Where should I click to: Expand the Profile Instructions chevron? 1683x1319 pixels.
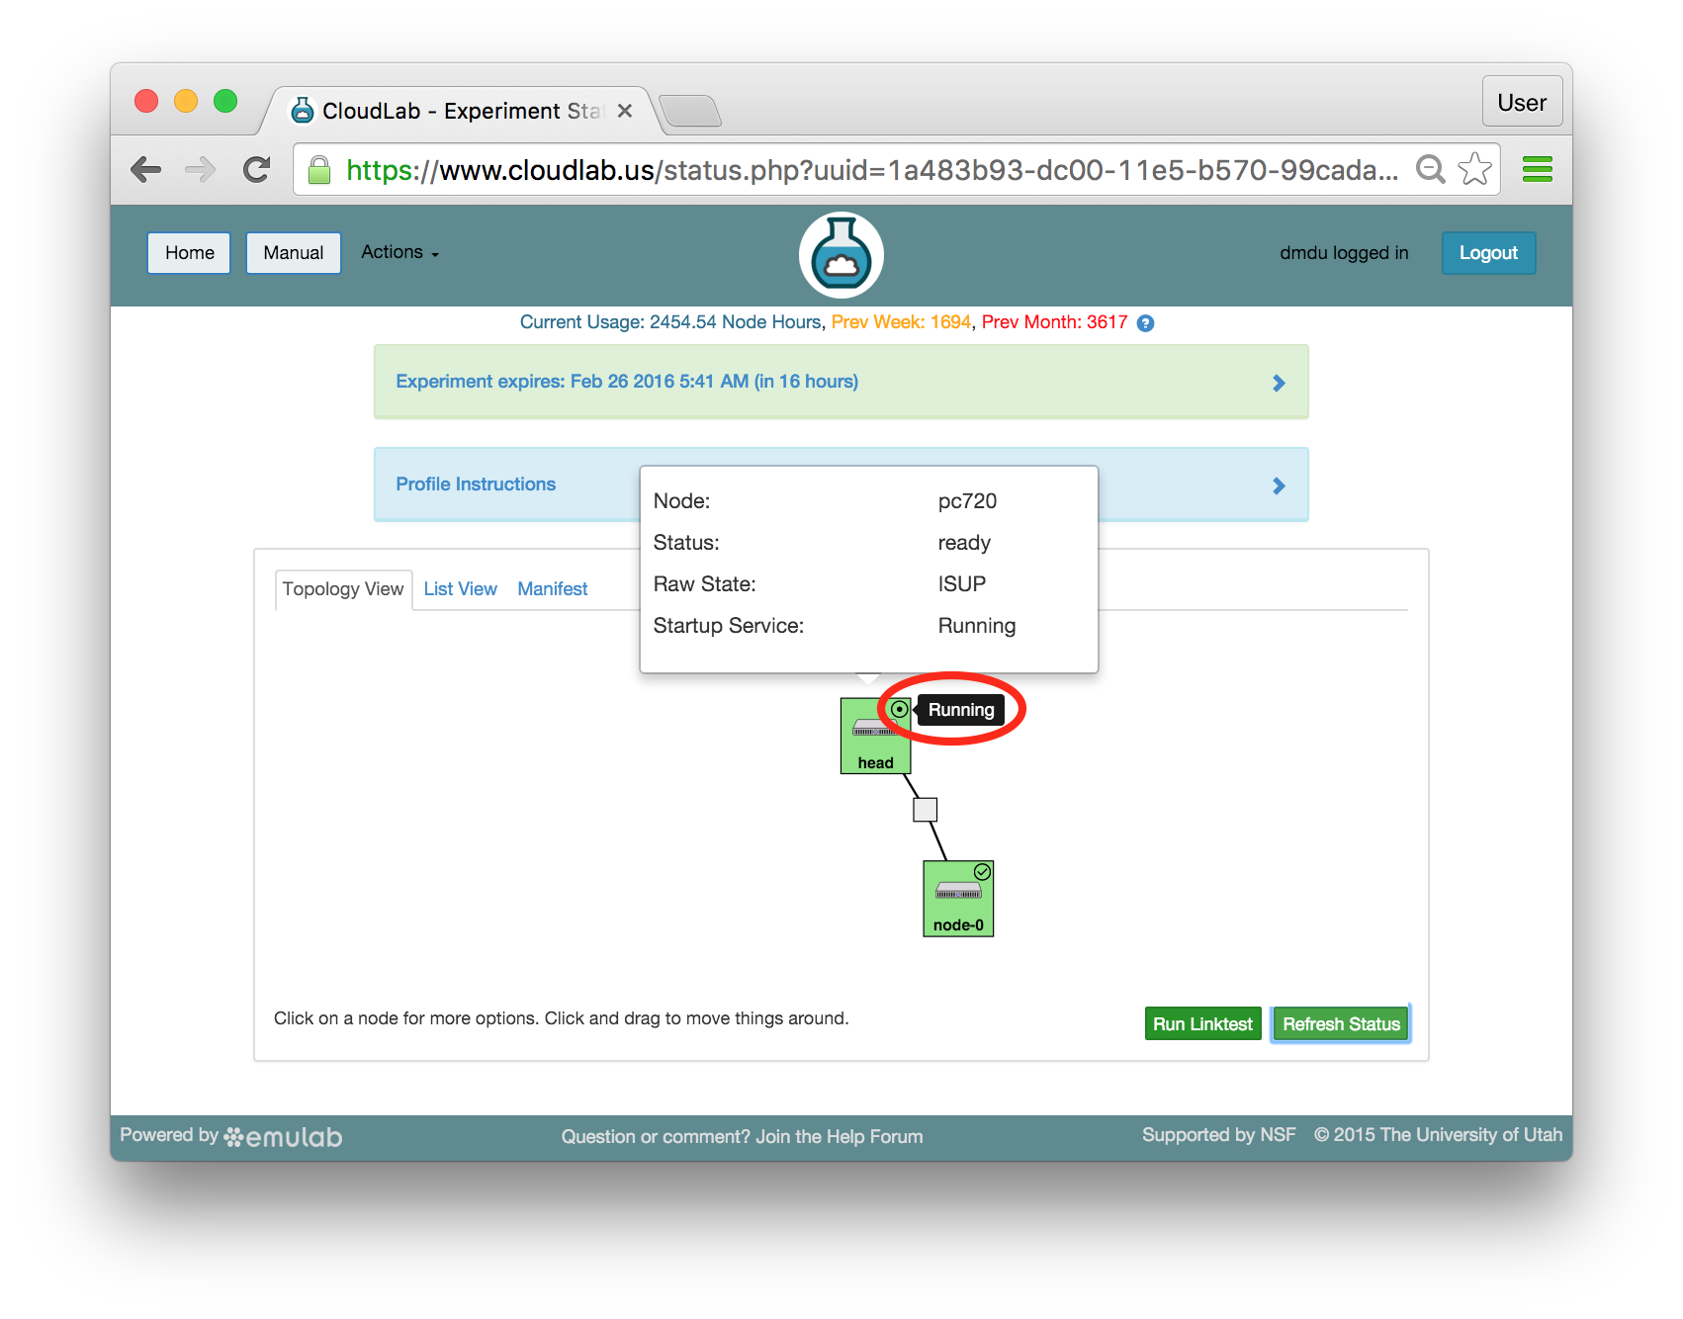pyautogui.click(x=1279, y=485)
